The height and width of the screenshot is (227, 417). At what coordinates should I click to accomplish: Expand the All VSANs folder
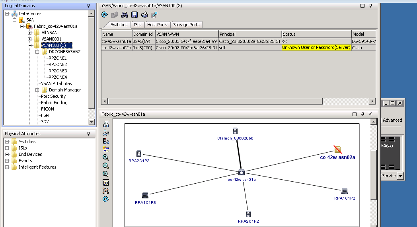point(30,33)
